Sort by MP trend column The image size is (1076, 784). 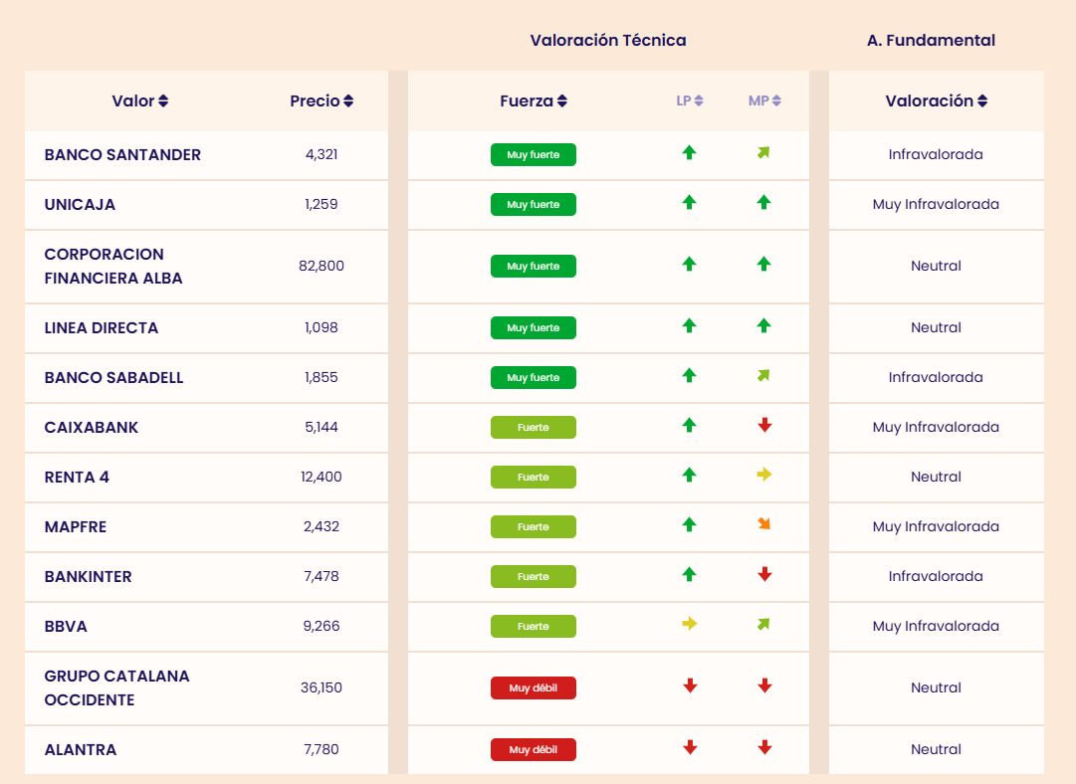pos(764,101)
